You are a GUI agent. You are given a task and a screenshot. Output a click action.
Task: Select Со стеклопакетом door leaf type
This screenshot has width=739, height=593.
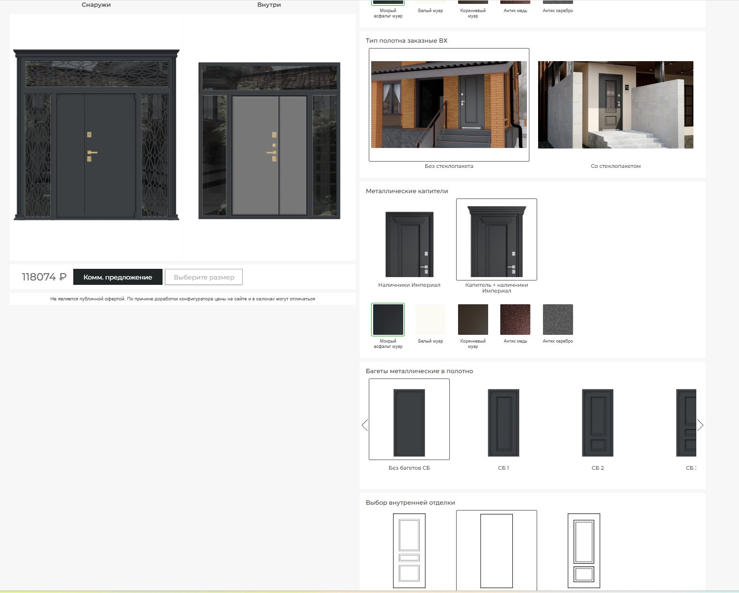(615, 105)
